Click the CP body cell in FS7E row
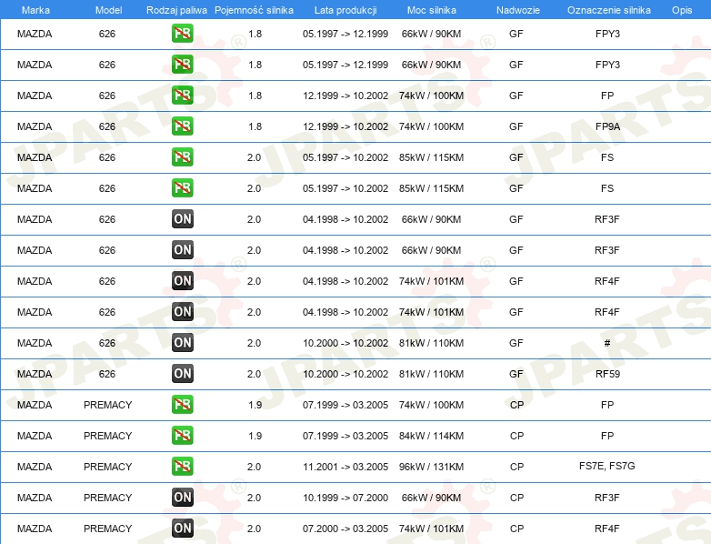Image resolution: width=711 pixels, height=544 pixels. 516,467
